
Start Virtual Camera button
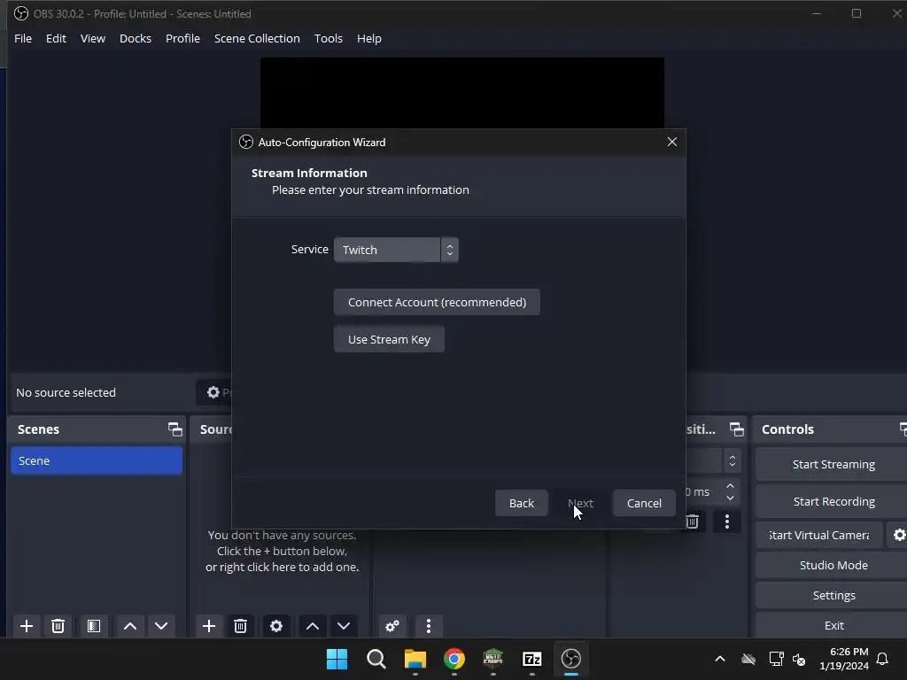click(x=819, y=535)
